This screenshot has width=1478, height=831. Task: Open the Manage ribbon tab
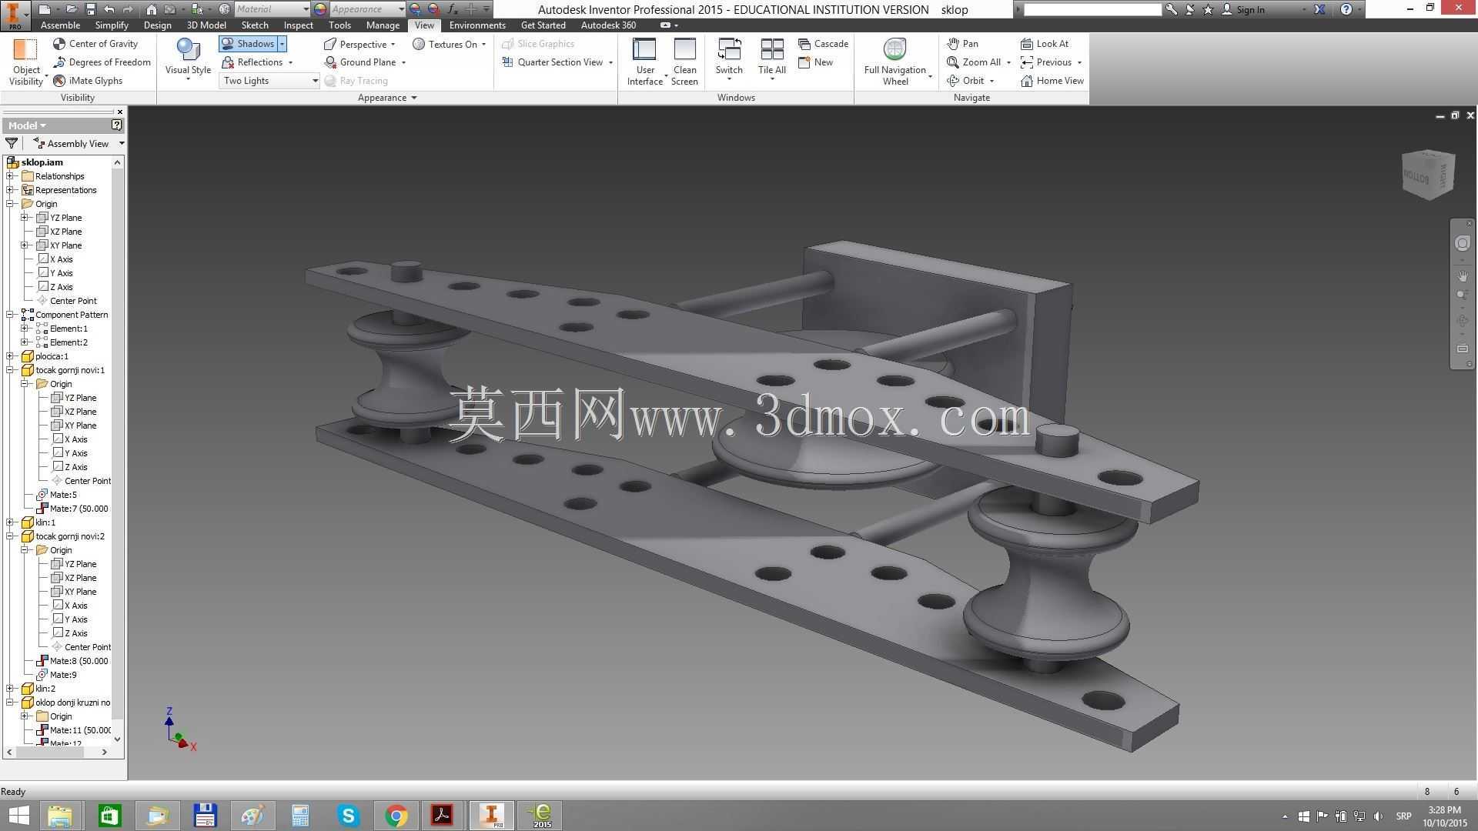click(x=383, y=25)
